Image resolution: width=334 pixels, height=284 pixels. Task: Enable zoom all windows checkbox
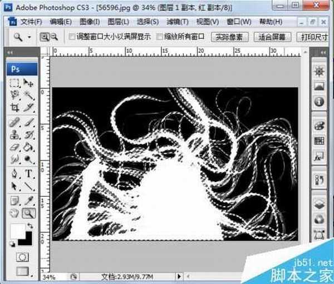pos(159,37)
